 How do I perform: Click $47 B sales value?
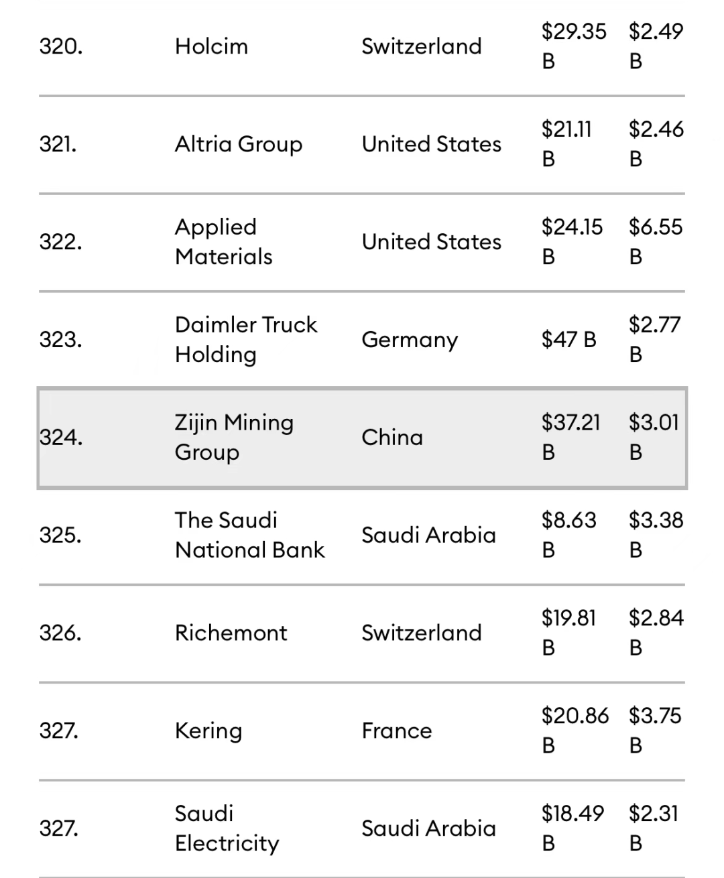point(569,340)
